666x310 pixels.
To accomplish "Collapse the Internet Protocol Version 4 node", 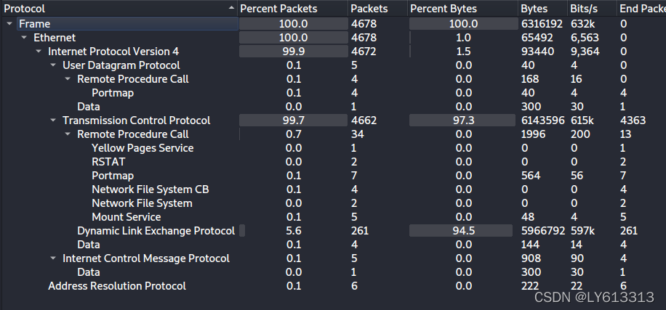I will point(39,52).
